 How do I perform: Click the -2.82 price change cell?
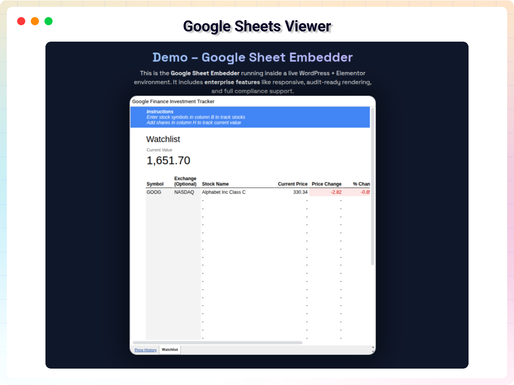326,192
